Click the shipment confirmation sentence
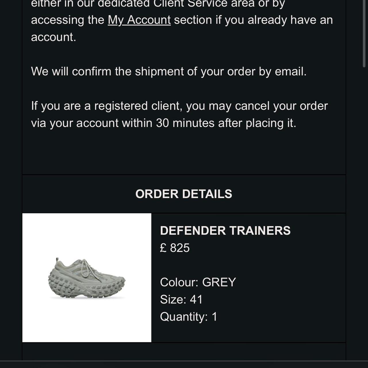The height and width of the screenshot is (368, 368). [169, 71]
